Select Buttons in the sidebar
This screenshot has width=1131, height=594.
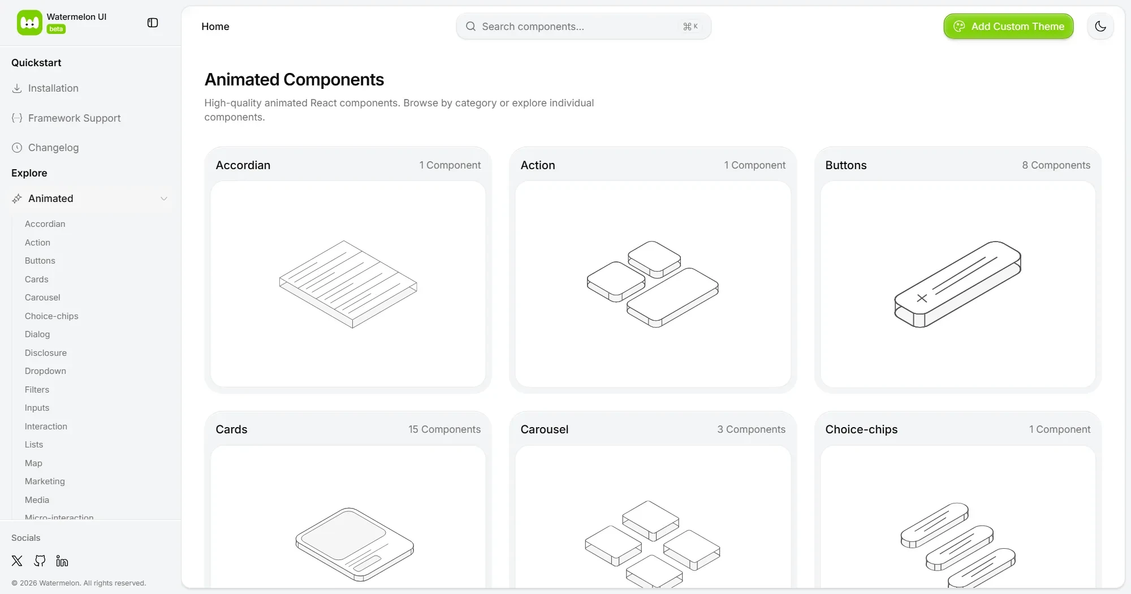[40, 261]
